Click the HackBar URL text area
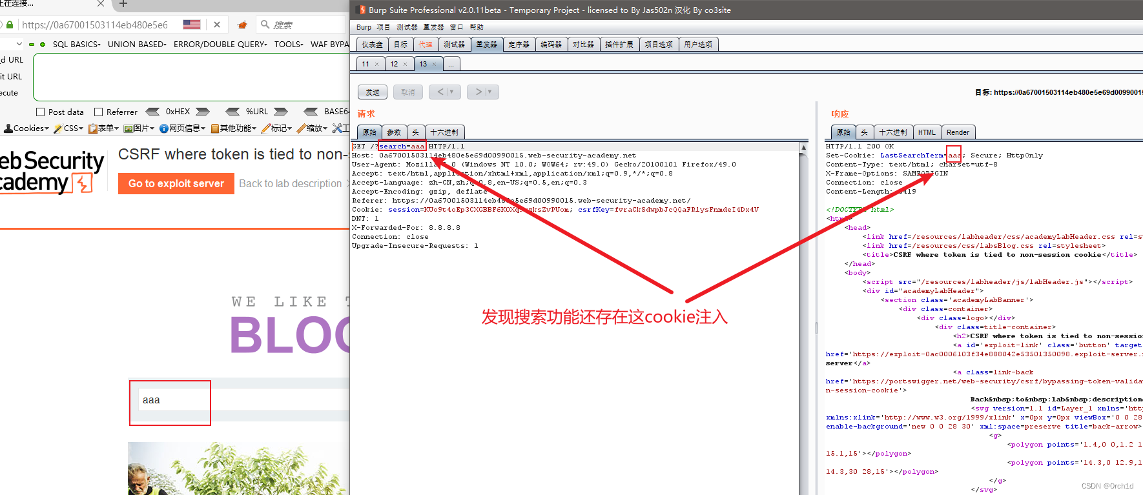This screenshot has height=495, width=1143. click(191, 77)
